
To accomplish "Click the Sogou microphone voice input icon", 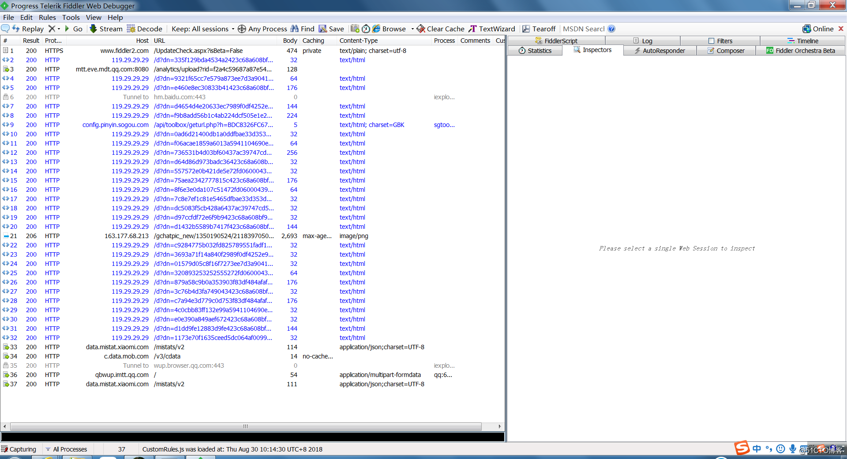I will click(x=793, y=449).
